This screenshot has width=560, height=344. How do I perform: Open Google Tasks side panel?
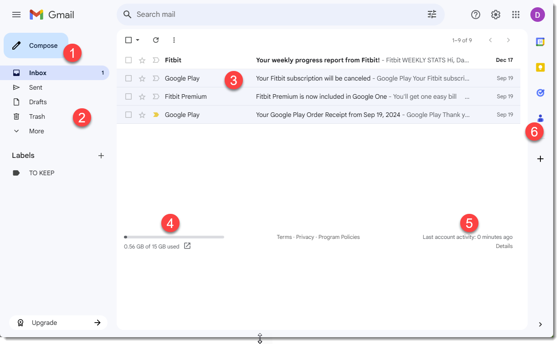click(x=540, y=93)
